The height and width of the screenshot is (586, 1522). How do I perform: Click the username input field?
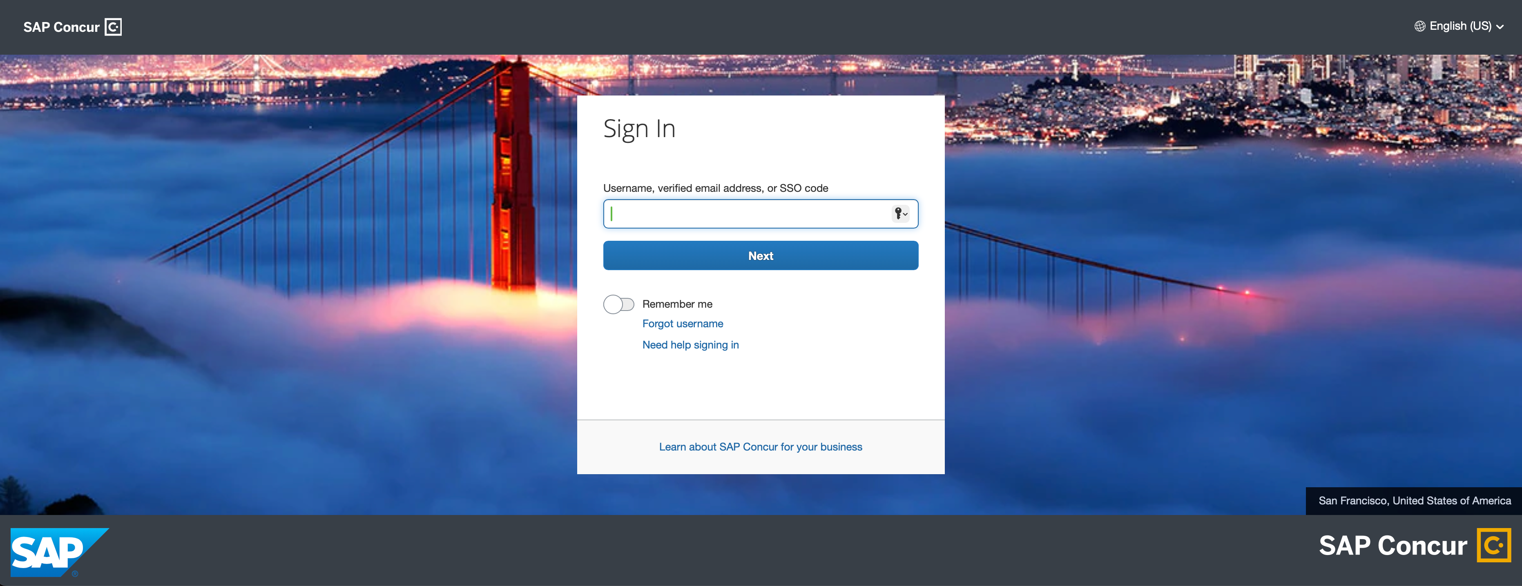[x=760, y=213]
